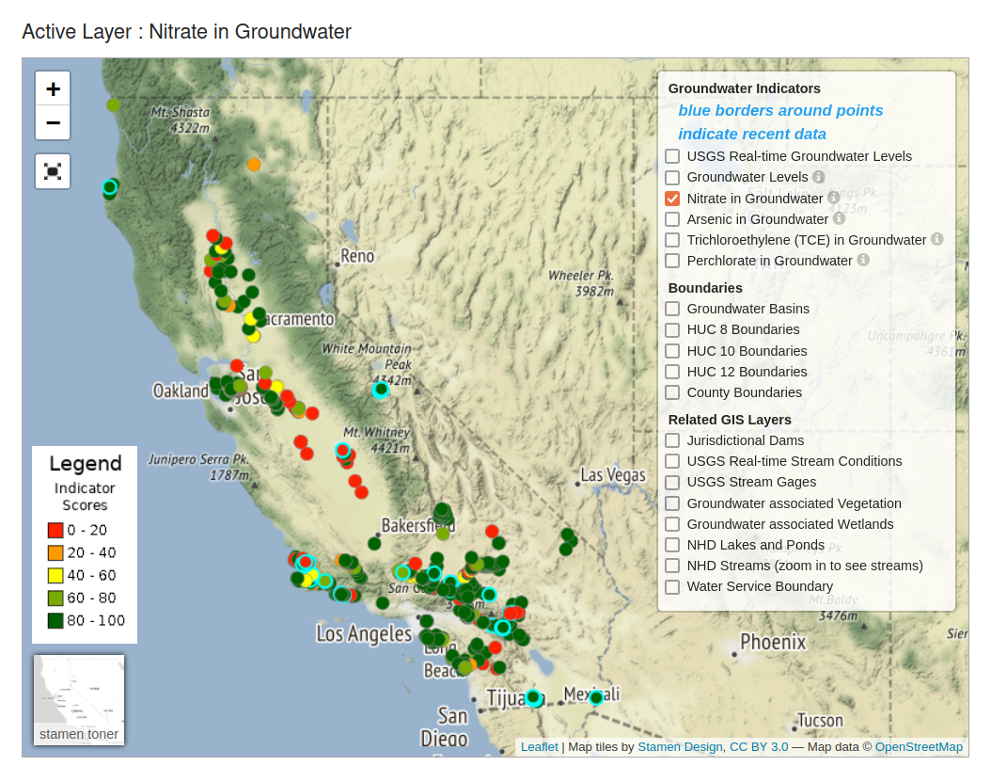
Task: Open info icon for Groundwater Levels
Action: click(818, 177)
